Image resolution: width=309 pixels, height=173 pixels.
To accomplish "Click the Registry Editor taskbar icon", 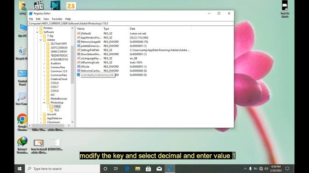I will click(170, 169).
